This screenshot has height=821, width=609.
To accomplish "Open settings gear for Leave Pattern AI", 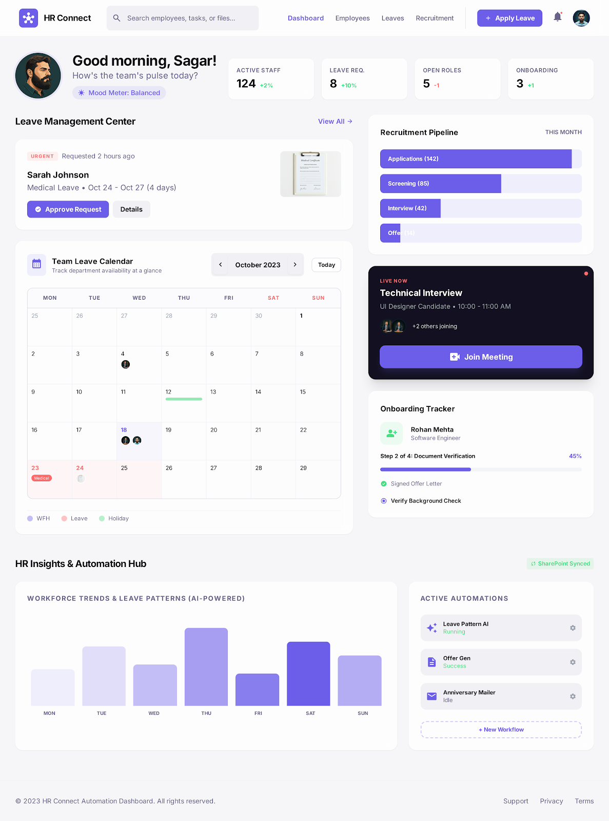I will (x=573, y=628).
